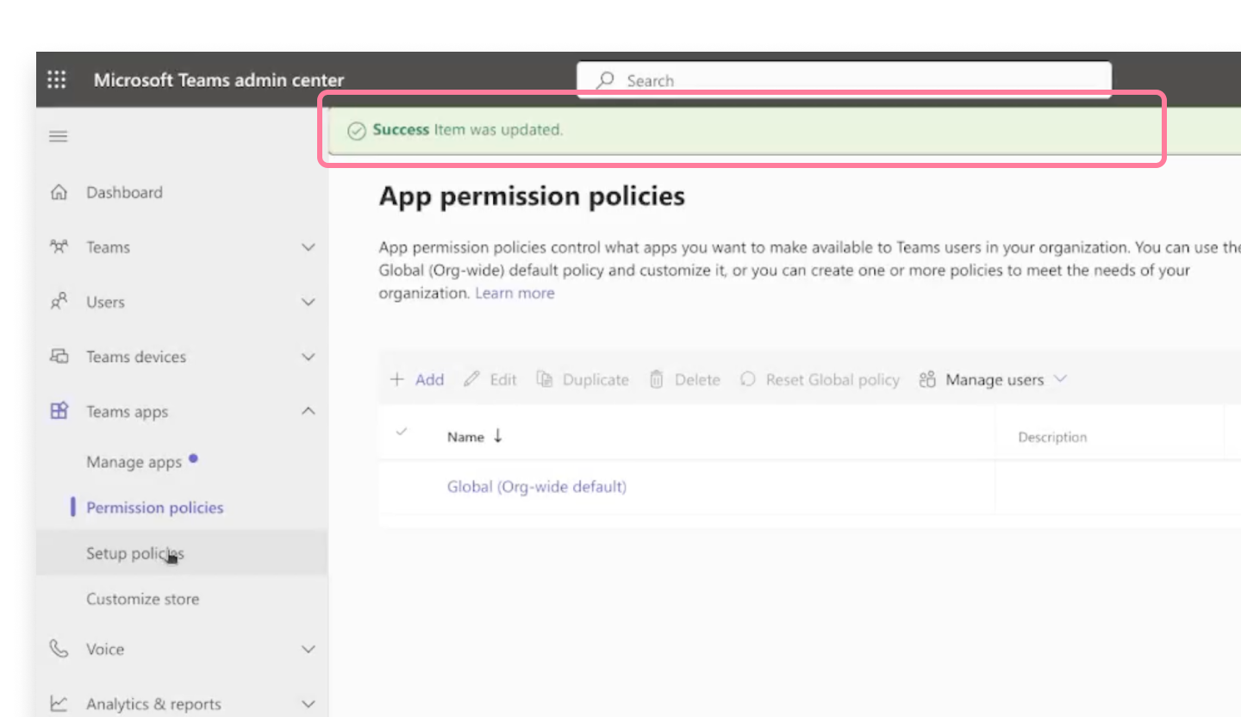
Task: Collapse the navigation hamburger menu
Action: 59,136
